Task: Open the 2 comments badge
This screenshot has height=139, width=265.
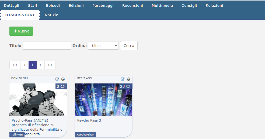Action: click(61, 86)
